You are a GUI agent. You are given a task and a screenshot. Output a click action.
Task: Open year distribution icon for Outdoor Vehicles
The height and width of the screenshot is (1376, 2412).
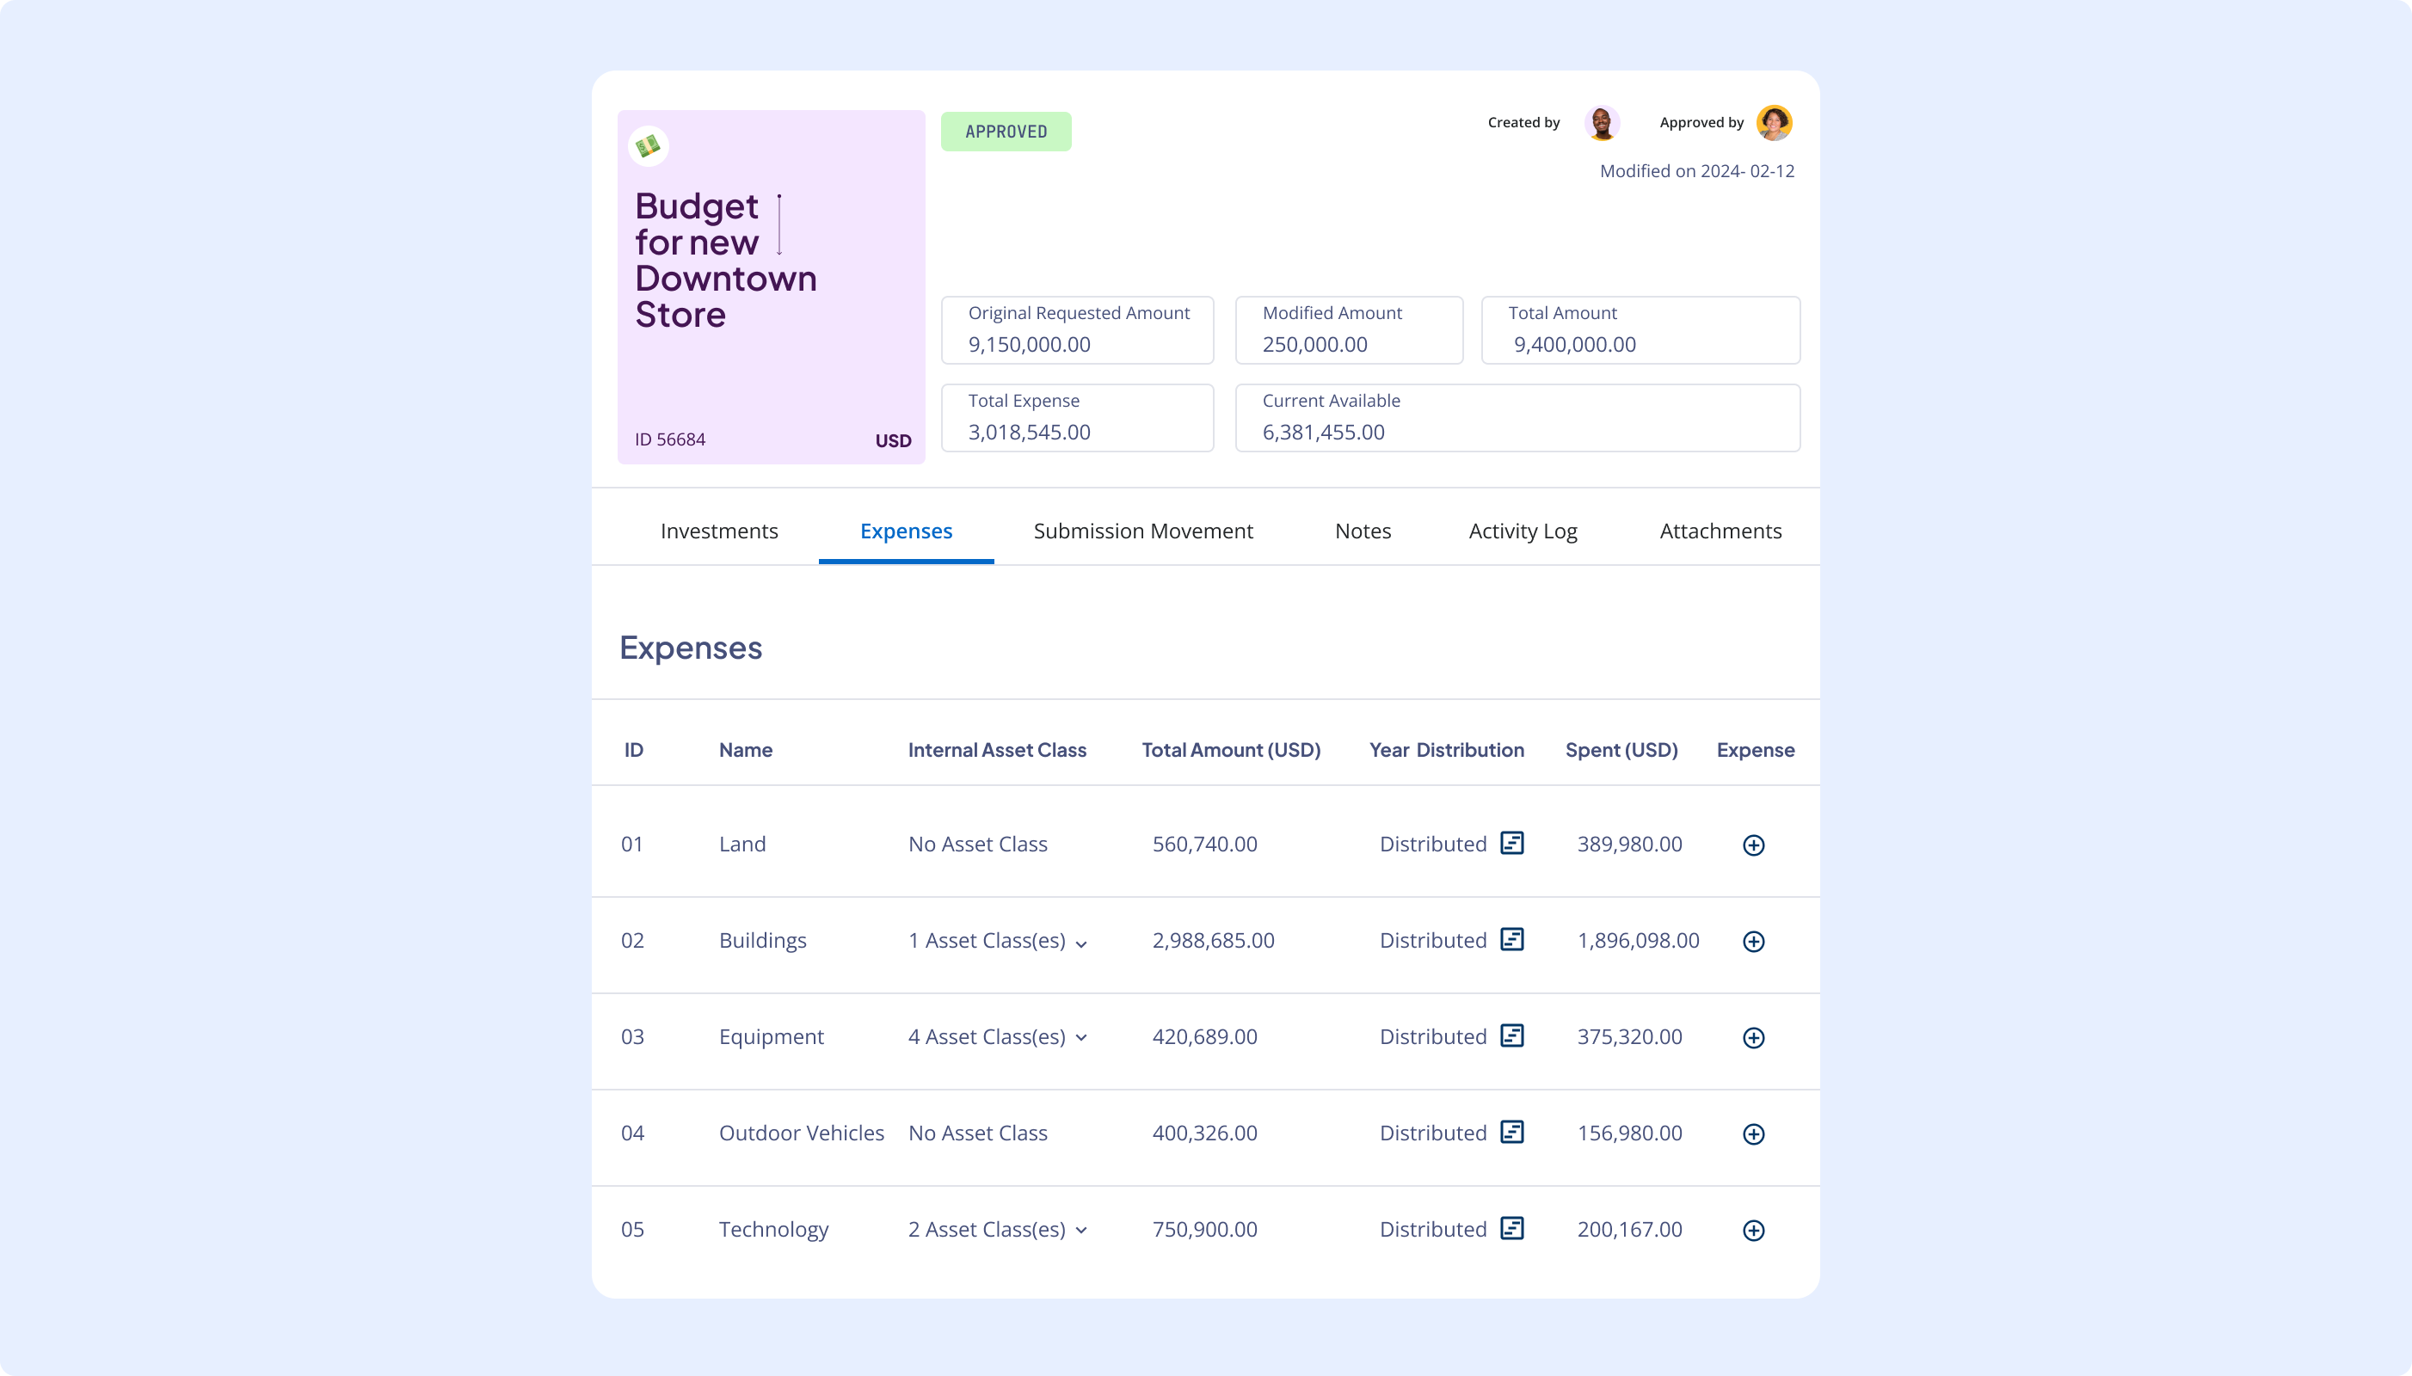(x=1512, y=1132)
